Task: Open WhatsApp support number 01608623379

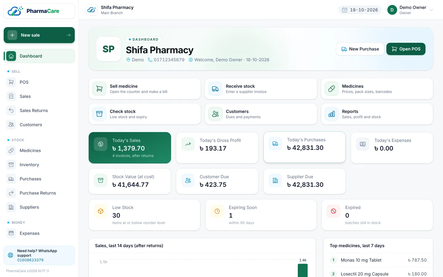Action: click(30, 260)
